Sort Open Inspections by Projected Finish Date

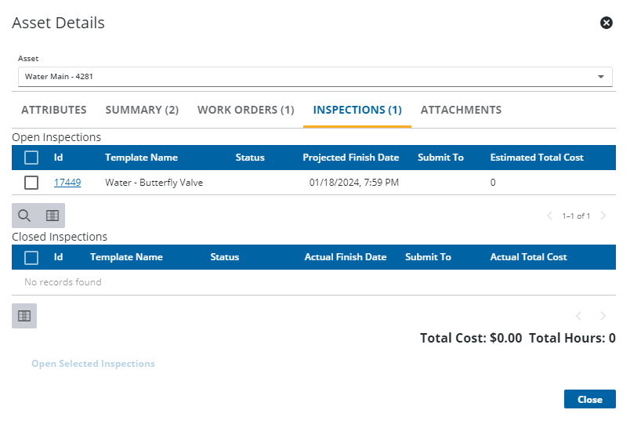350,158
